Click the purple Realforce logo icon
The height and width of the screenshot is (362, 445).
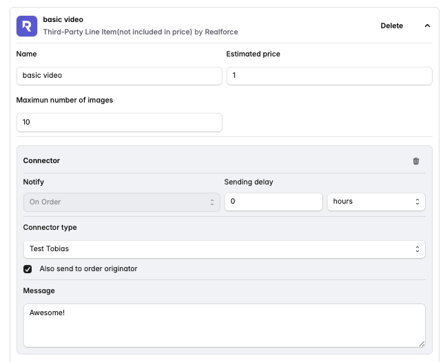point(27,26)
